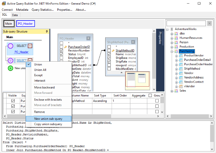This screenshot has width=216, height=153.
Task: Click the Main sub-query button
Action: click(x=9, y=24)
